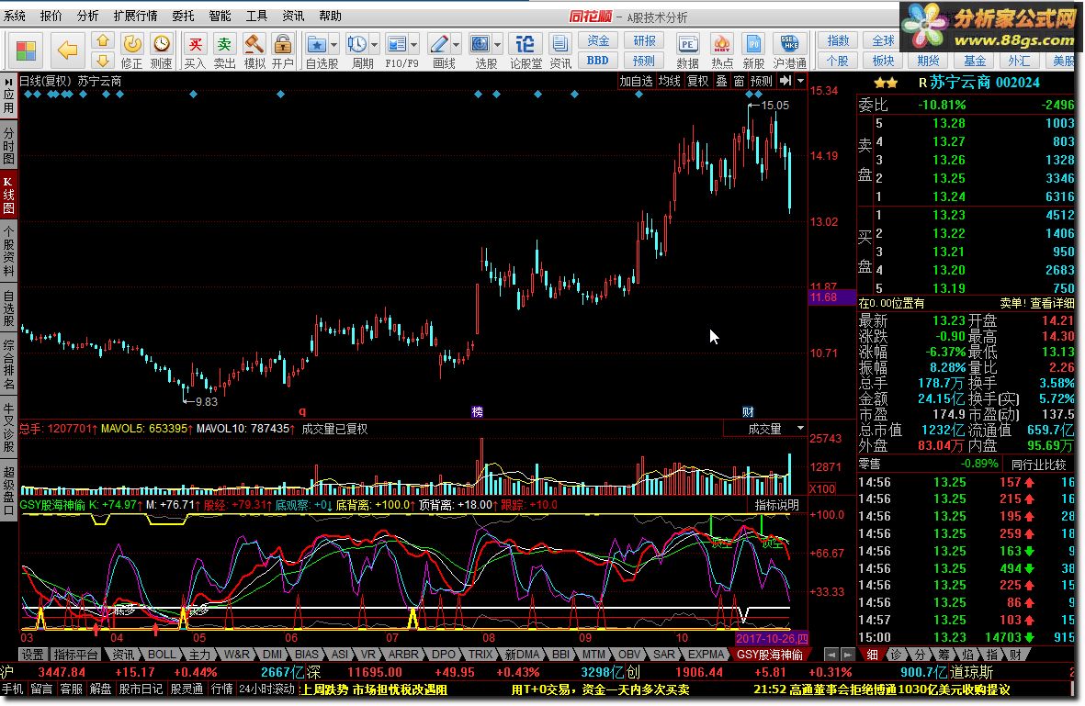
Task: Select the 细 detail tab on right panel
Action: [873, 655]
